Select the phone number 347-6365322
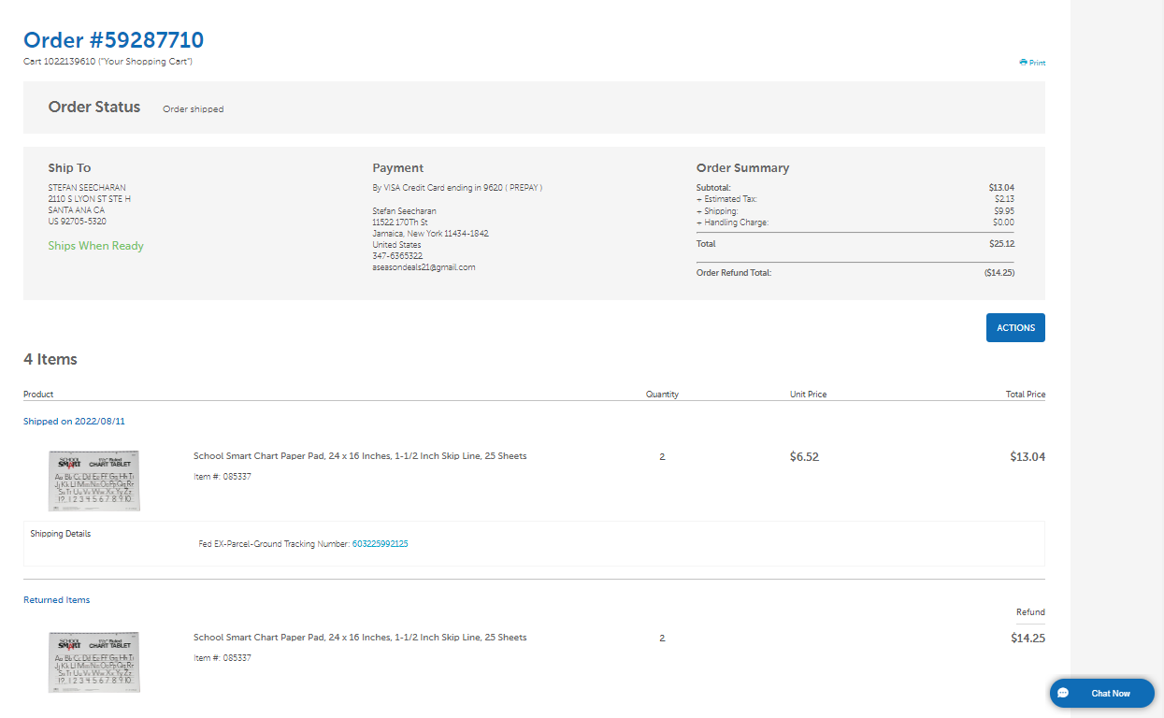 pos(397,256)
